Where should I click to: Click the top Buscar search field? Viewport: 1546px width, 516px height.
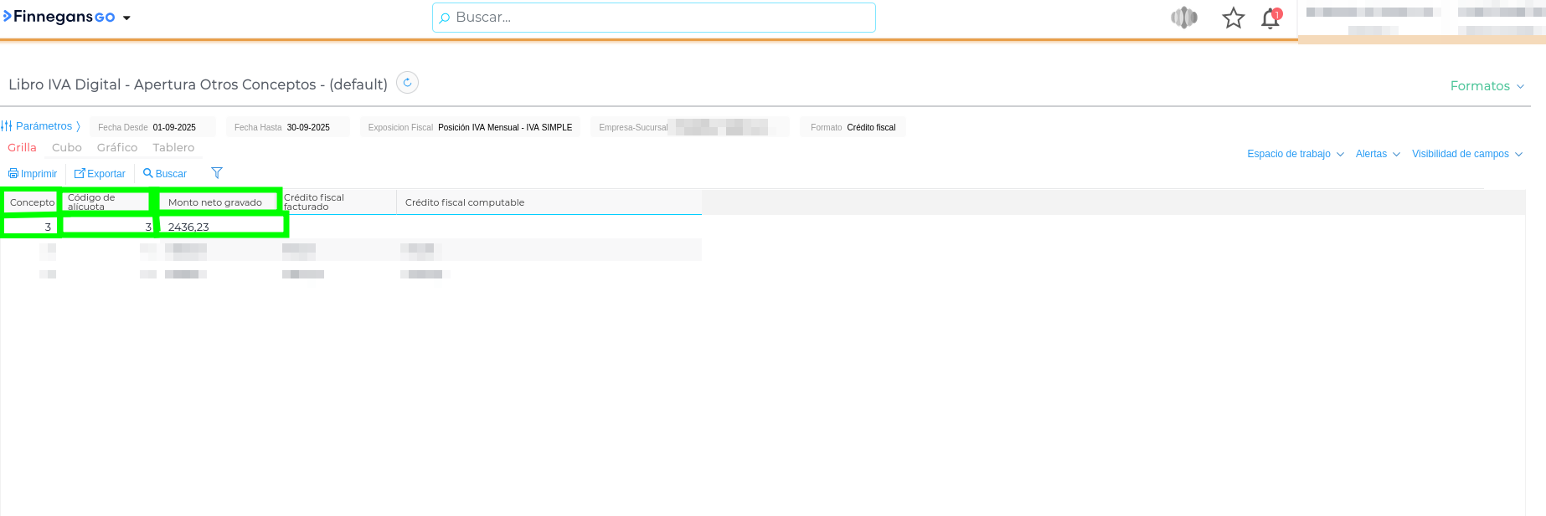(653, 18)
